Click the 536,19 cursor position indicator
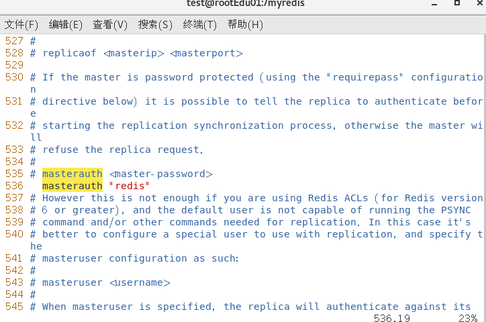 pyautogui.click(x=391, y=317)
